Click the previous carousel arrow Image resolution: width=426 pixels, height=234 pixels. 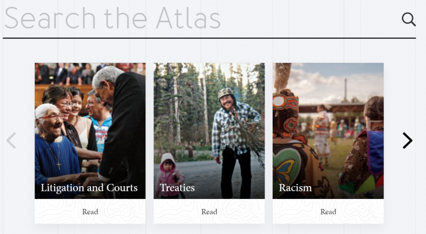pyautogui.click(x=11, y=140)
